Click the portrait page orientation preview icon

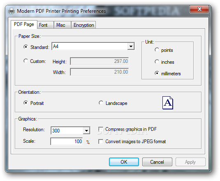pos(168,103)
